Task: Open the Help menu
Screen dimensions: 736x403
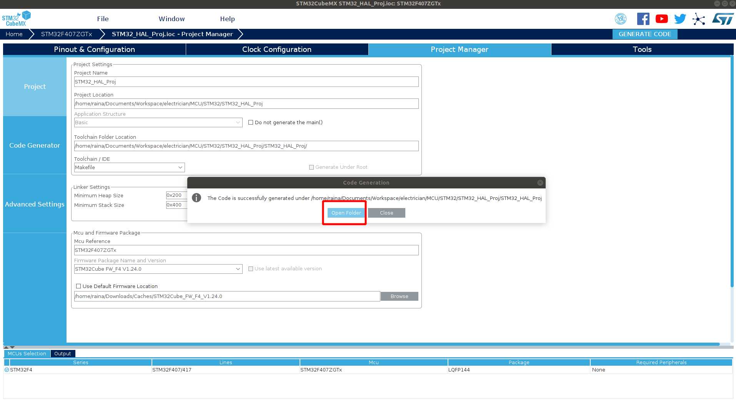Action: tap(227, 19)
